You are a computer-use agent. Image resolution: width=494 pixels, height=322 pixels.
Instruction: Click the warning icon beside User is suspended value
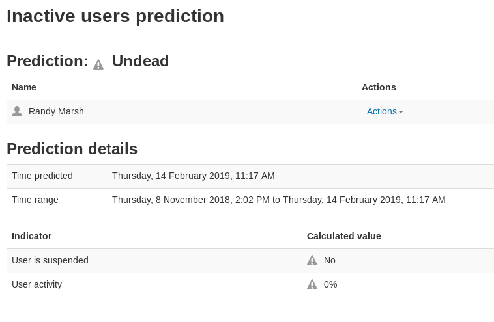pyautogui.click(x=312, y=260)
